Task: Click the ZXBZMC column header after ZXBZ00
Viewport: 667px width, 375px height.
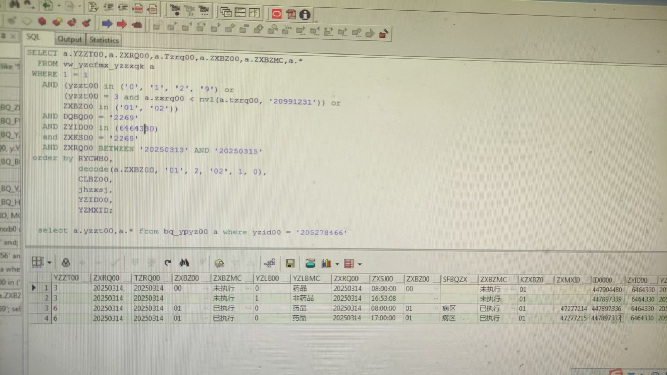Action: tap(227, 278)
